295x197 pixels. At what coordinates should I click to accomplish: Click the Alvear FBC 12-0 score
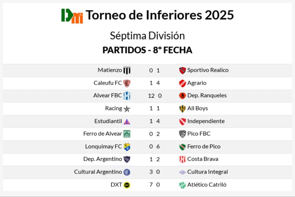155,96
